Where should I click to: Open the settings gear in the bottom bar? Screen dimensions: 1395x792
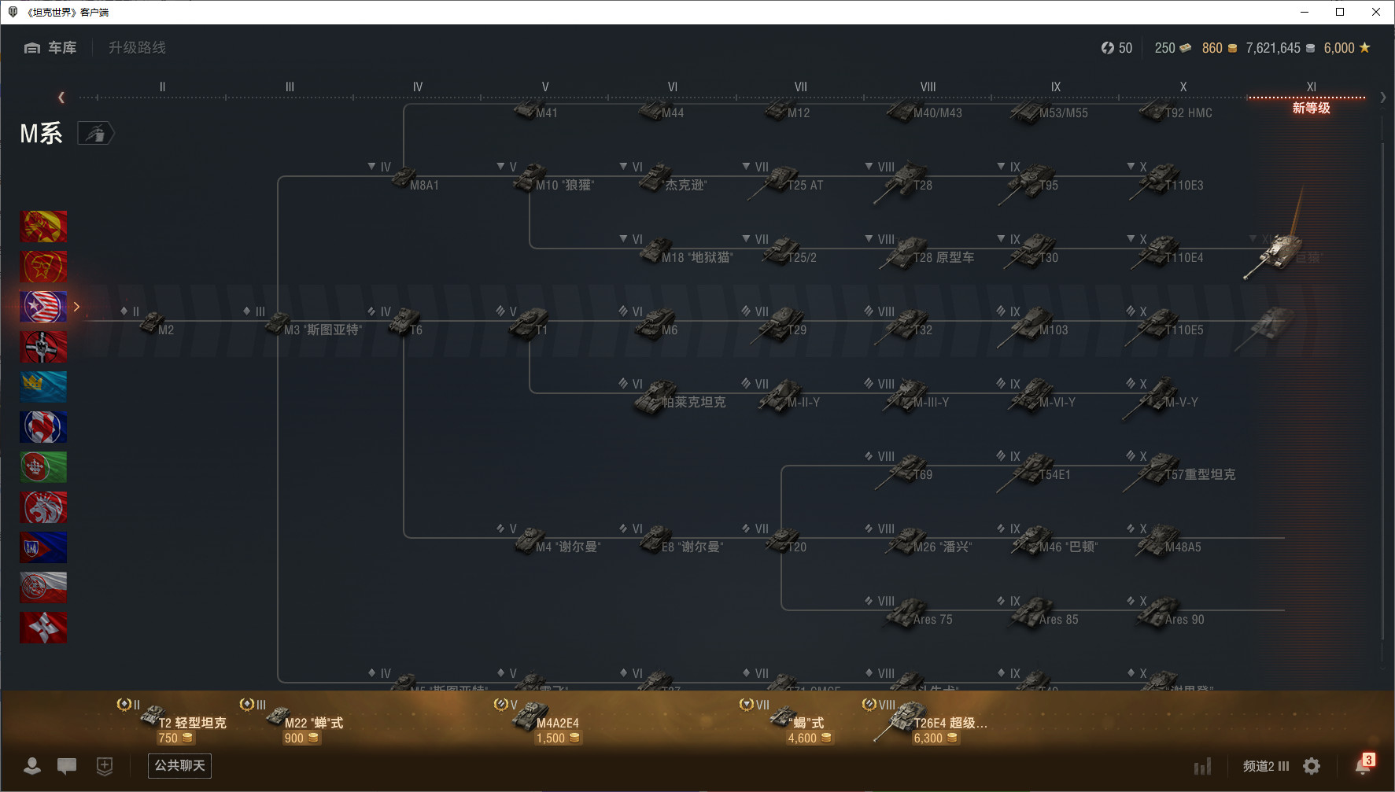(x=1312, y=766)
